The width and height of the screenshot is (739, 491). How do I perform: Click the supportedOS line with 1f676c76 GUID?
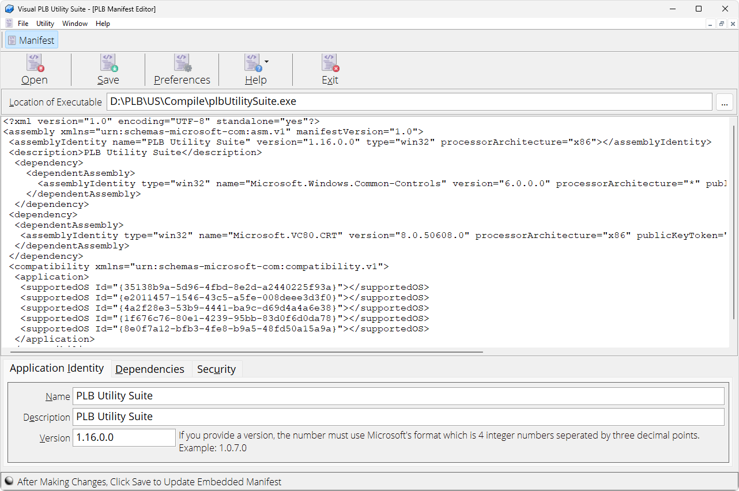225,318
